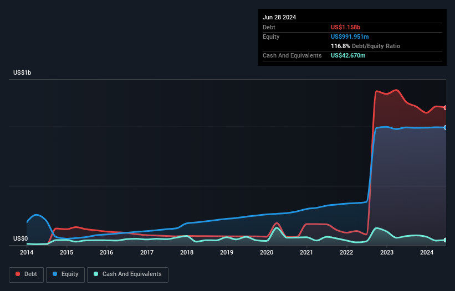Screen dimensions: 455x291
Task: Click the US$1b y-axis label
Action: point(22,72)
